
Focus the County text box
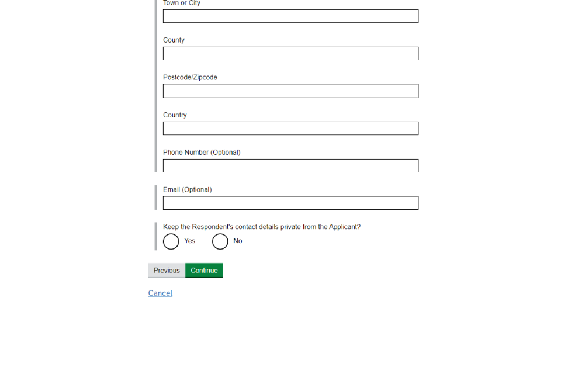pos(290,54)
